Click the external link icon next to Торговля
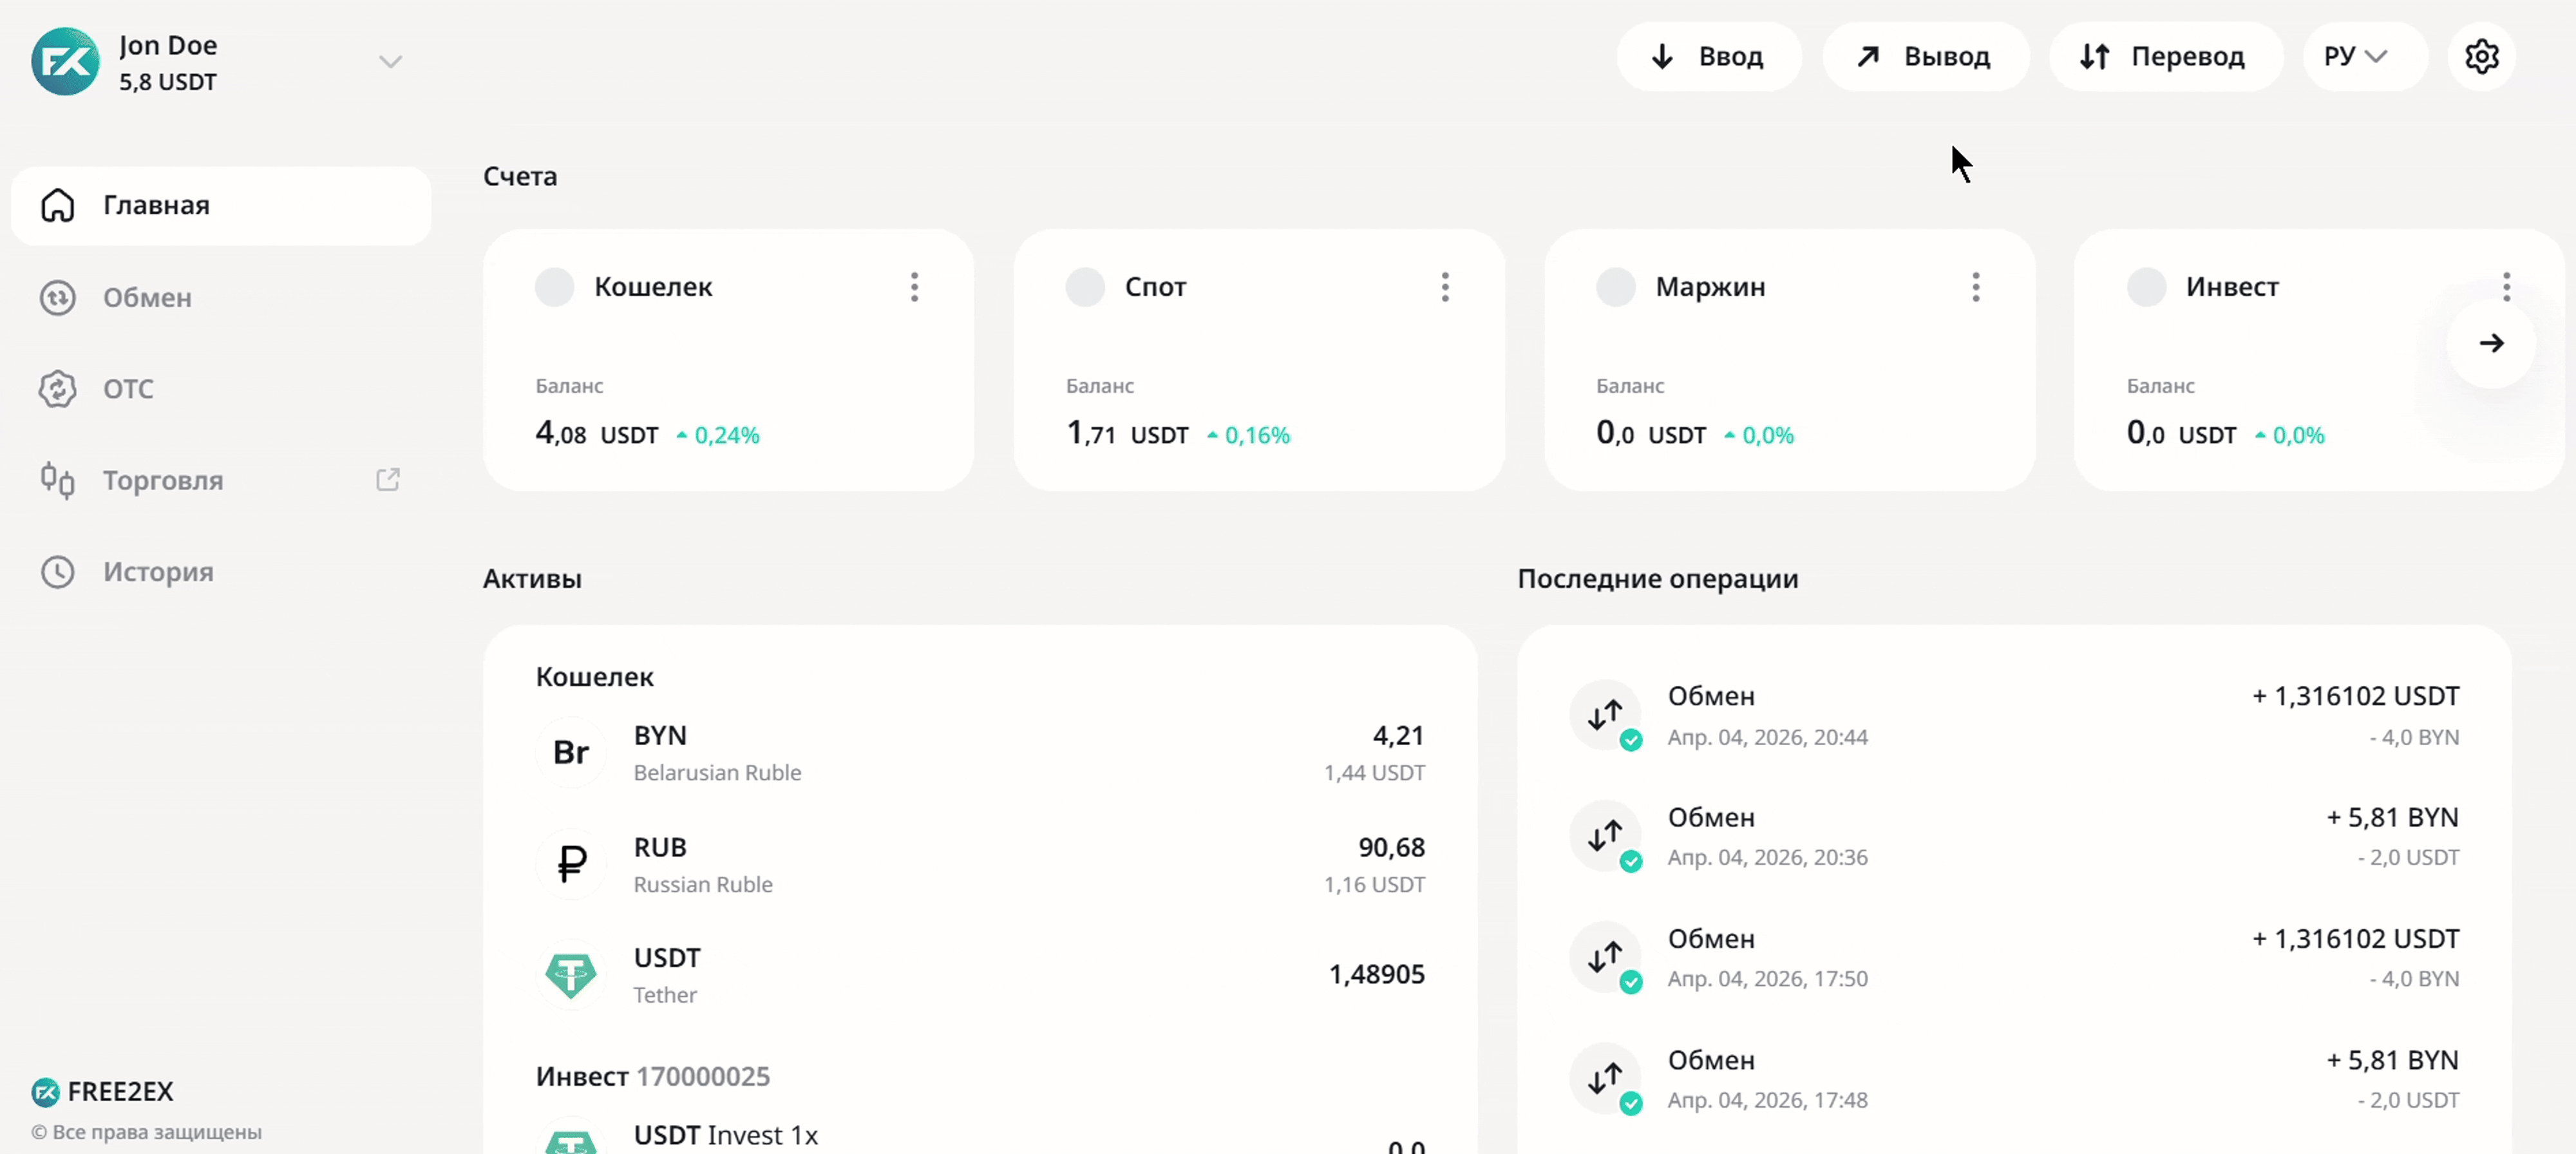 click(x=387, y=480)
